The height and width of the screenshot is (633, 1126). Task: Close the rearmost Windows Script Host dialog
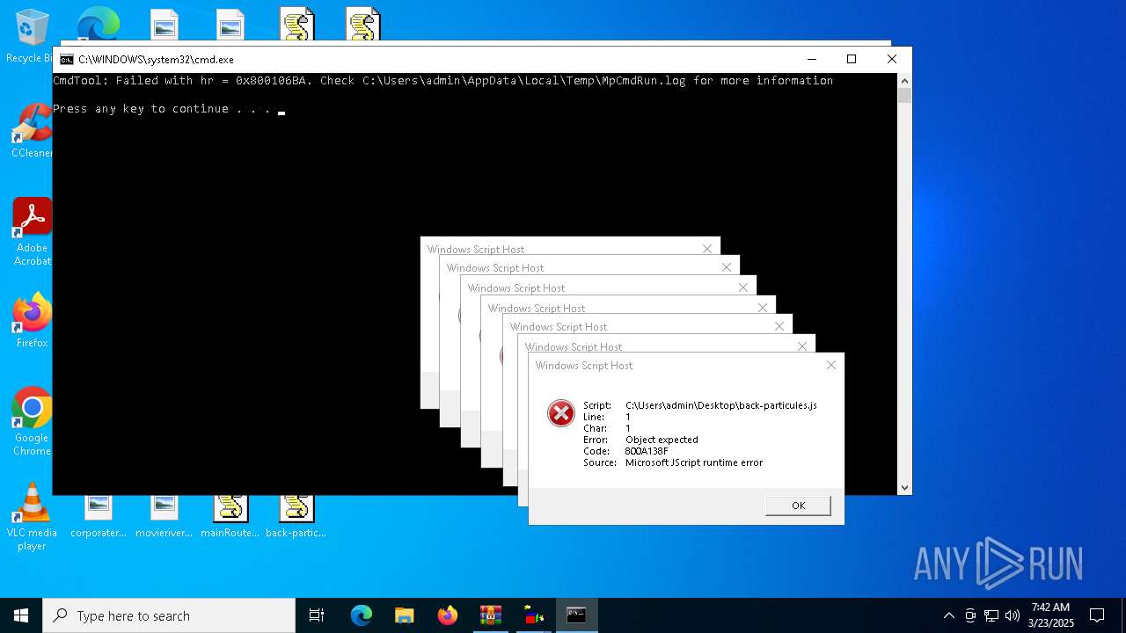click(x=707, y=249)
